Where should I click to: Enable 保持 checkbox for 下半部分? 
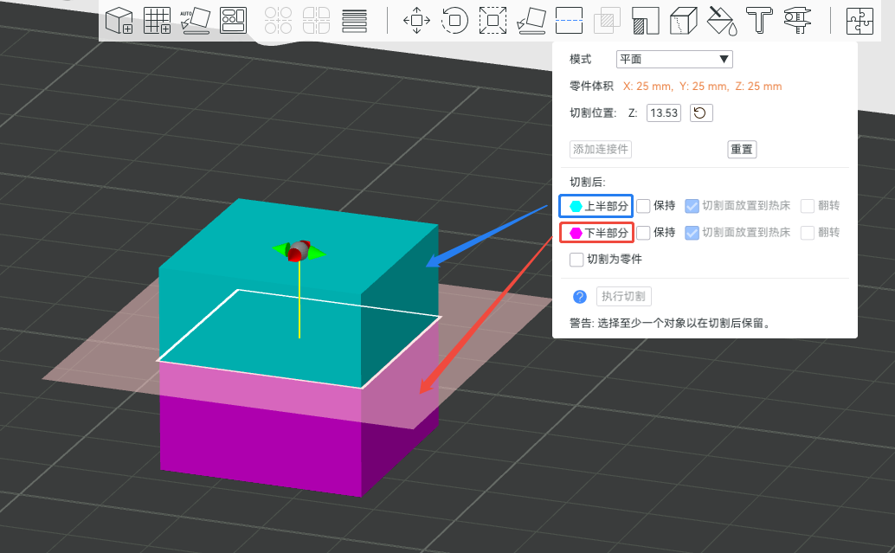tap(643, 233)
